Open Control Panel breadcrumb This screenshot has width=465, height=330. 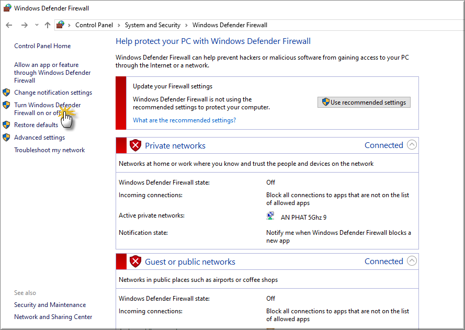(94, 25)
